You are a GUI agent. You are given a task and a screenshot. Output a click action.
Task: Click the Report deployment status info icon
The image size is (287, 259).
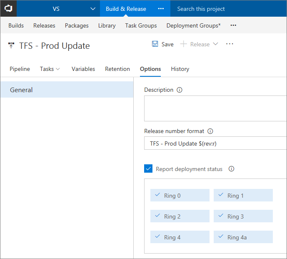point(232,169)
